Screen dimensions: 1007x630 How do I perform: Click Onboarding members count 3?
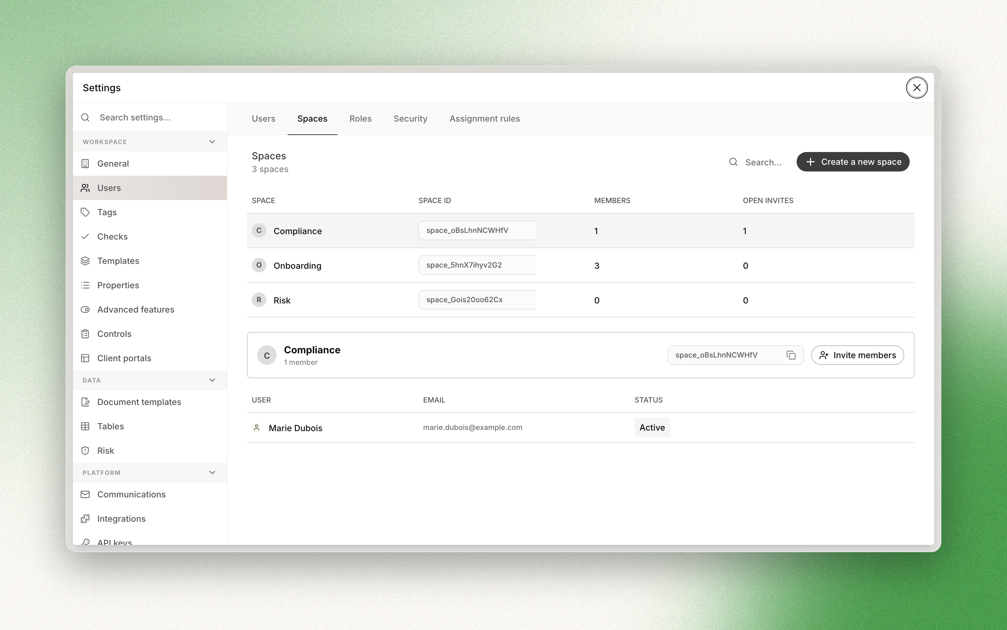coord(597,265)
